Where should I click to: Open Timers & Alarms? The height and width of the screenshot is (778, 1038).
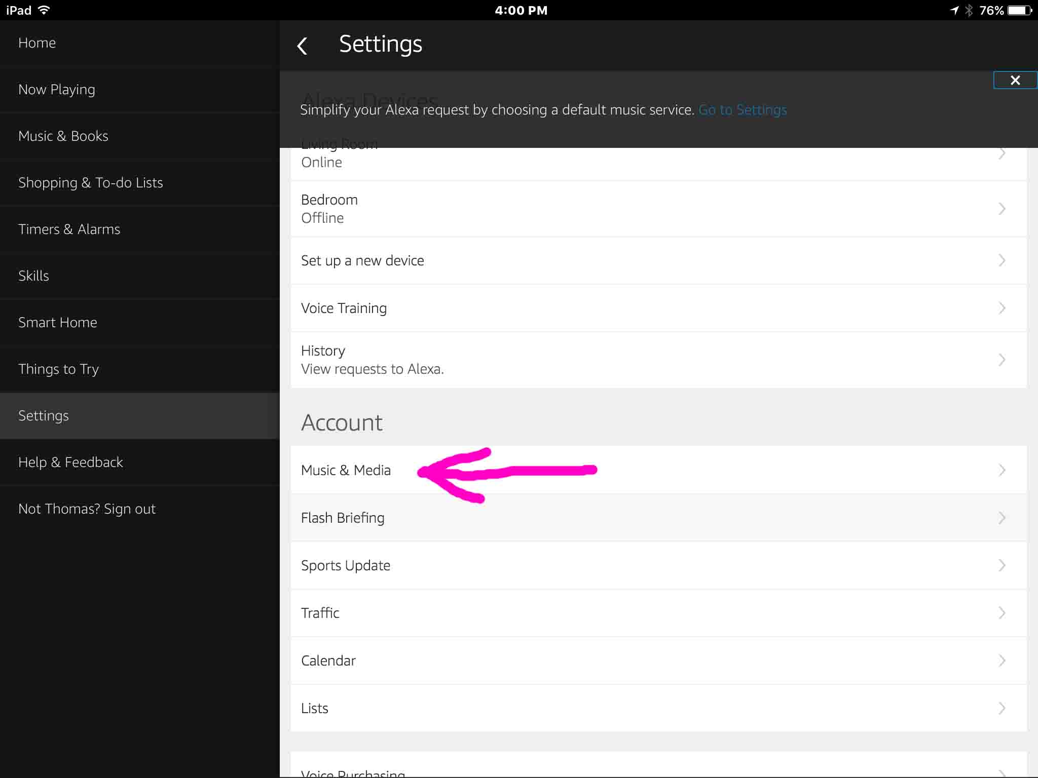(140, 229)
